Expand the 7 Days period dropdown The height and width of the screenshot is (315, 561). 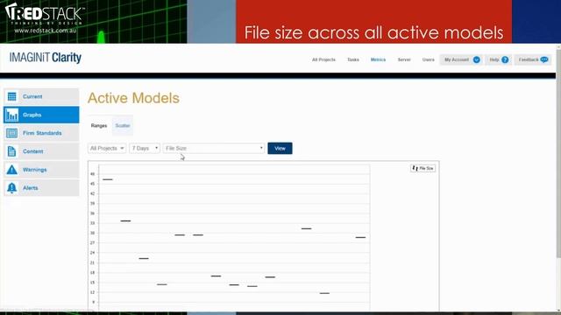145,148
